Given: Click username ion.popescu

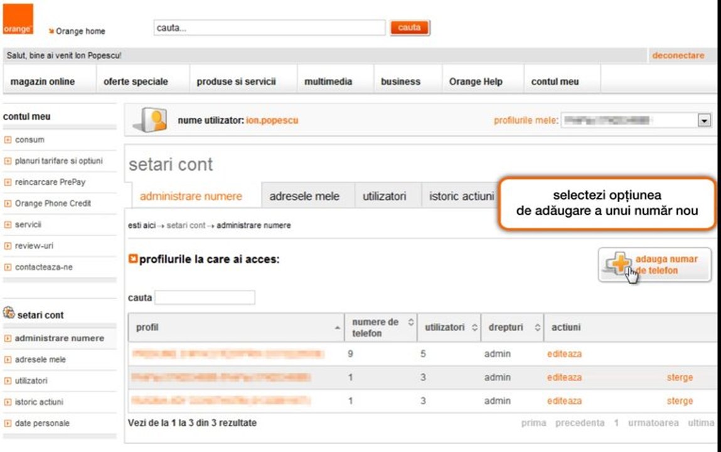Looking at the screenshot, I should (272, 121).
